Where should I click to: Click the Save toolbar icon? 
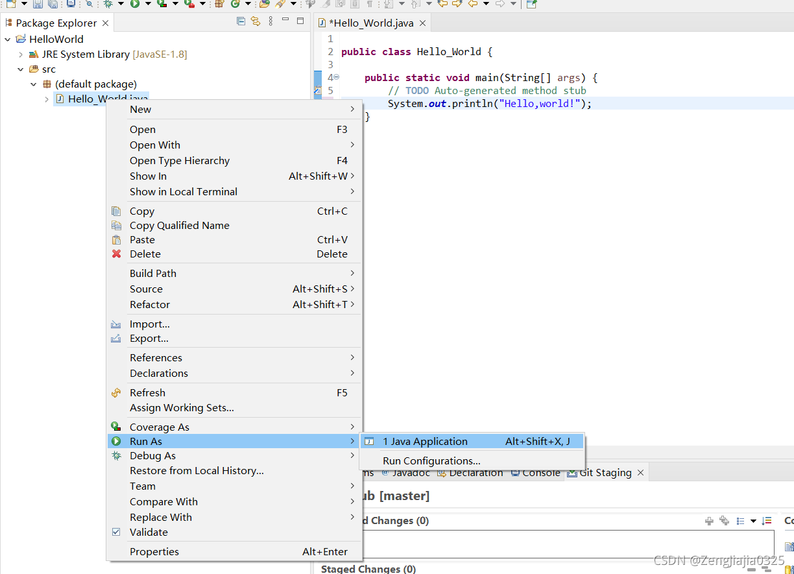coord(38,4)
